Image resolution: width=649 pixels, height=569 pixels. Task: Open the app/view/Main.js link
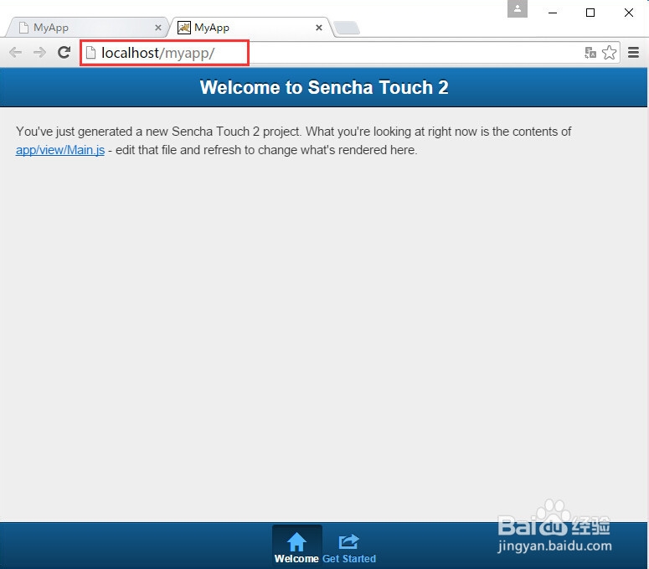click(60, 150)
